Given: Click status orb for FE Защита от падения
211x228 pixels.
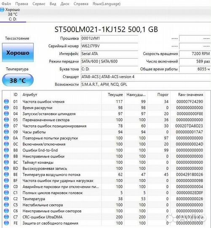Looking at the screenshot, I should pos(6,223).
